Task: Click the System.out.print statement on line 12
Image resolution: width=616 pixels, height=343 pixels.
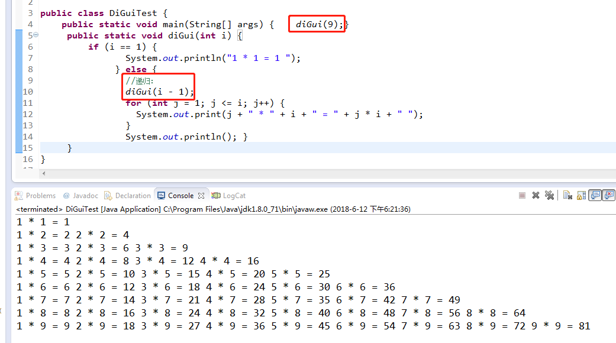Action: tap(279, 115)
